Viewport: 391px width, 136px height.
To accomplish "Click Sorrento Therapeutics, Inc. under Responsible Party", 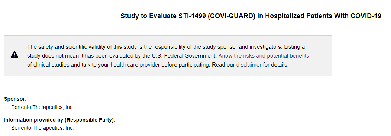I will [x=42, y=128].
